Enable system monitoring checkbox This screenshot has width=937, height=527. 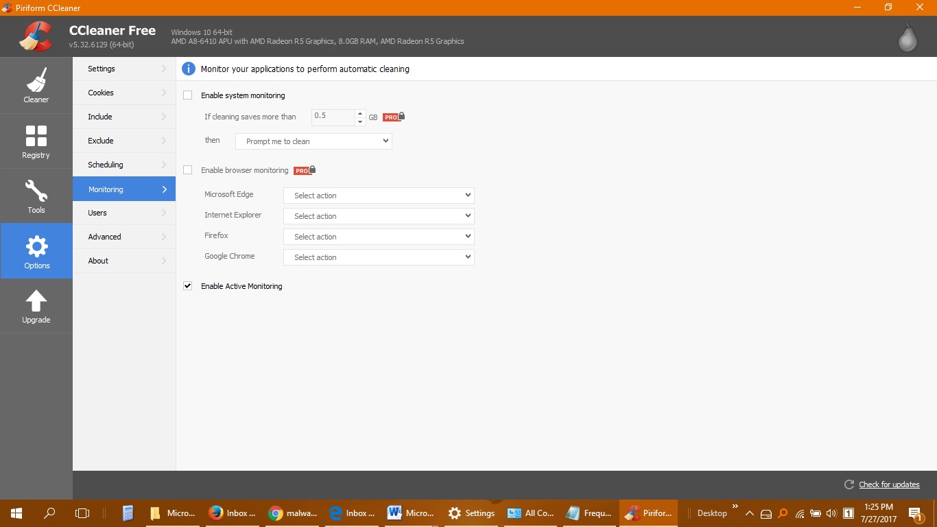tap(188, 95)
